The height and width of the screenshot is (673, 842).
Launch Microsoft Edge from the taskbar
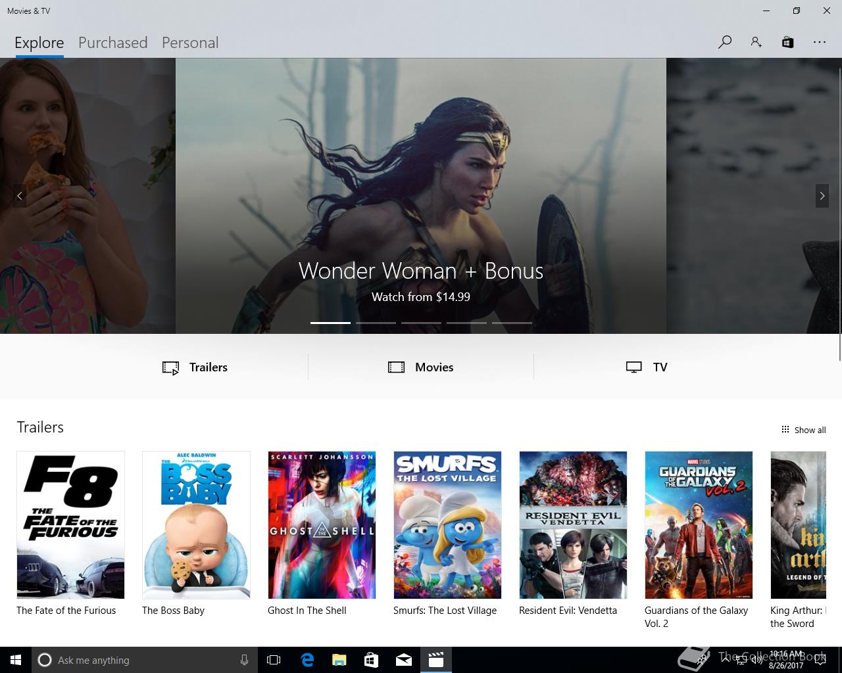point(307,660)
